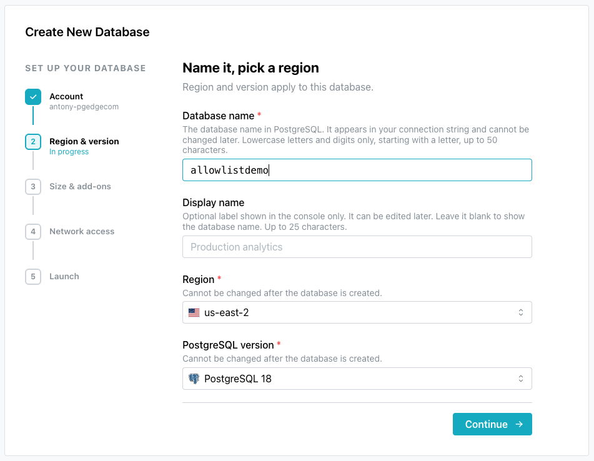Click the arrow icon on the Continue button
The width and height of the screenshot is (594, 461).
519,424
